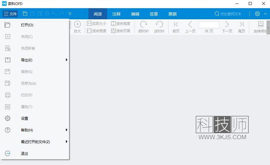Switch to the 编辑 tab
270x165 pixels.
click(135, 14)
